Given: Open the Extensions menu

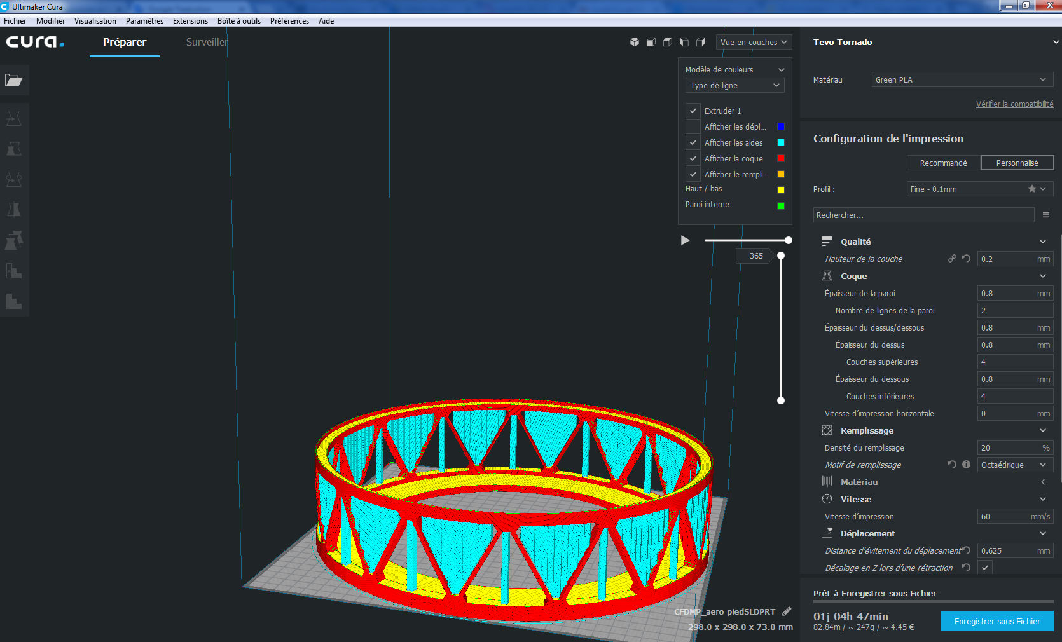Looking at the screenshot, I should pyautogui.click(x=190, y=21).
